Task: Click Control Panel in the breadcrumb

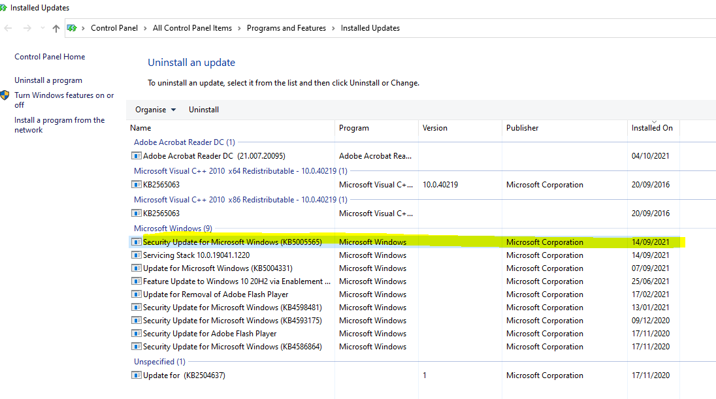Action: tap(114, 28)
